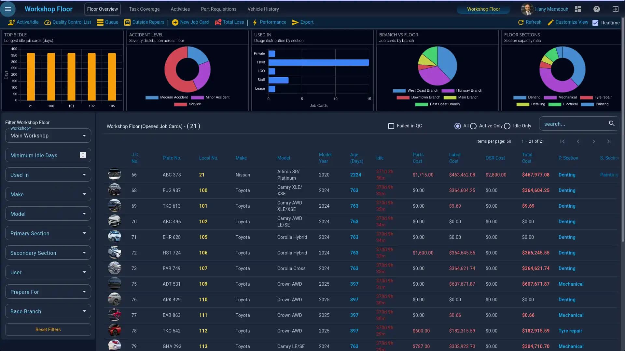Open the Vehicle History tab

(263, 9)
